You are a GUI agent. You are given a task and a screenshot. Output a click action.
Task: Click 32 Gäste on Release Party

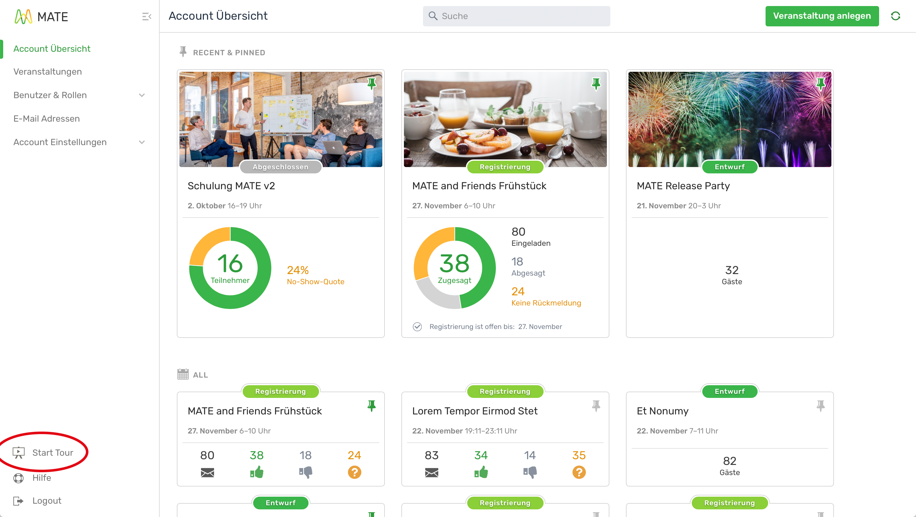(x=732, y=275)
